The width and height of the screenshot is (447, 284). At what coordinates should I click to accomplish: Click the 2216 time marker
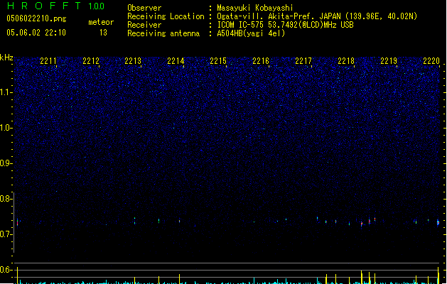coord(261,60)
